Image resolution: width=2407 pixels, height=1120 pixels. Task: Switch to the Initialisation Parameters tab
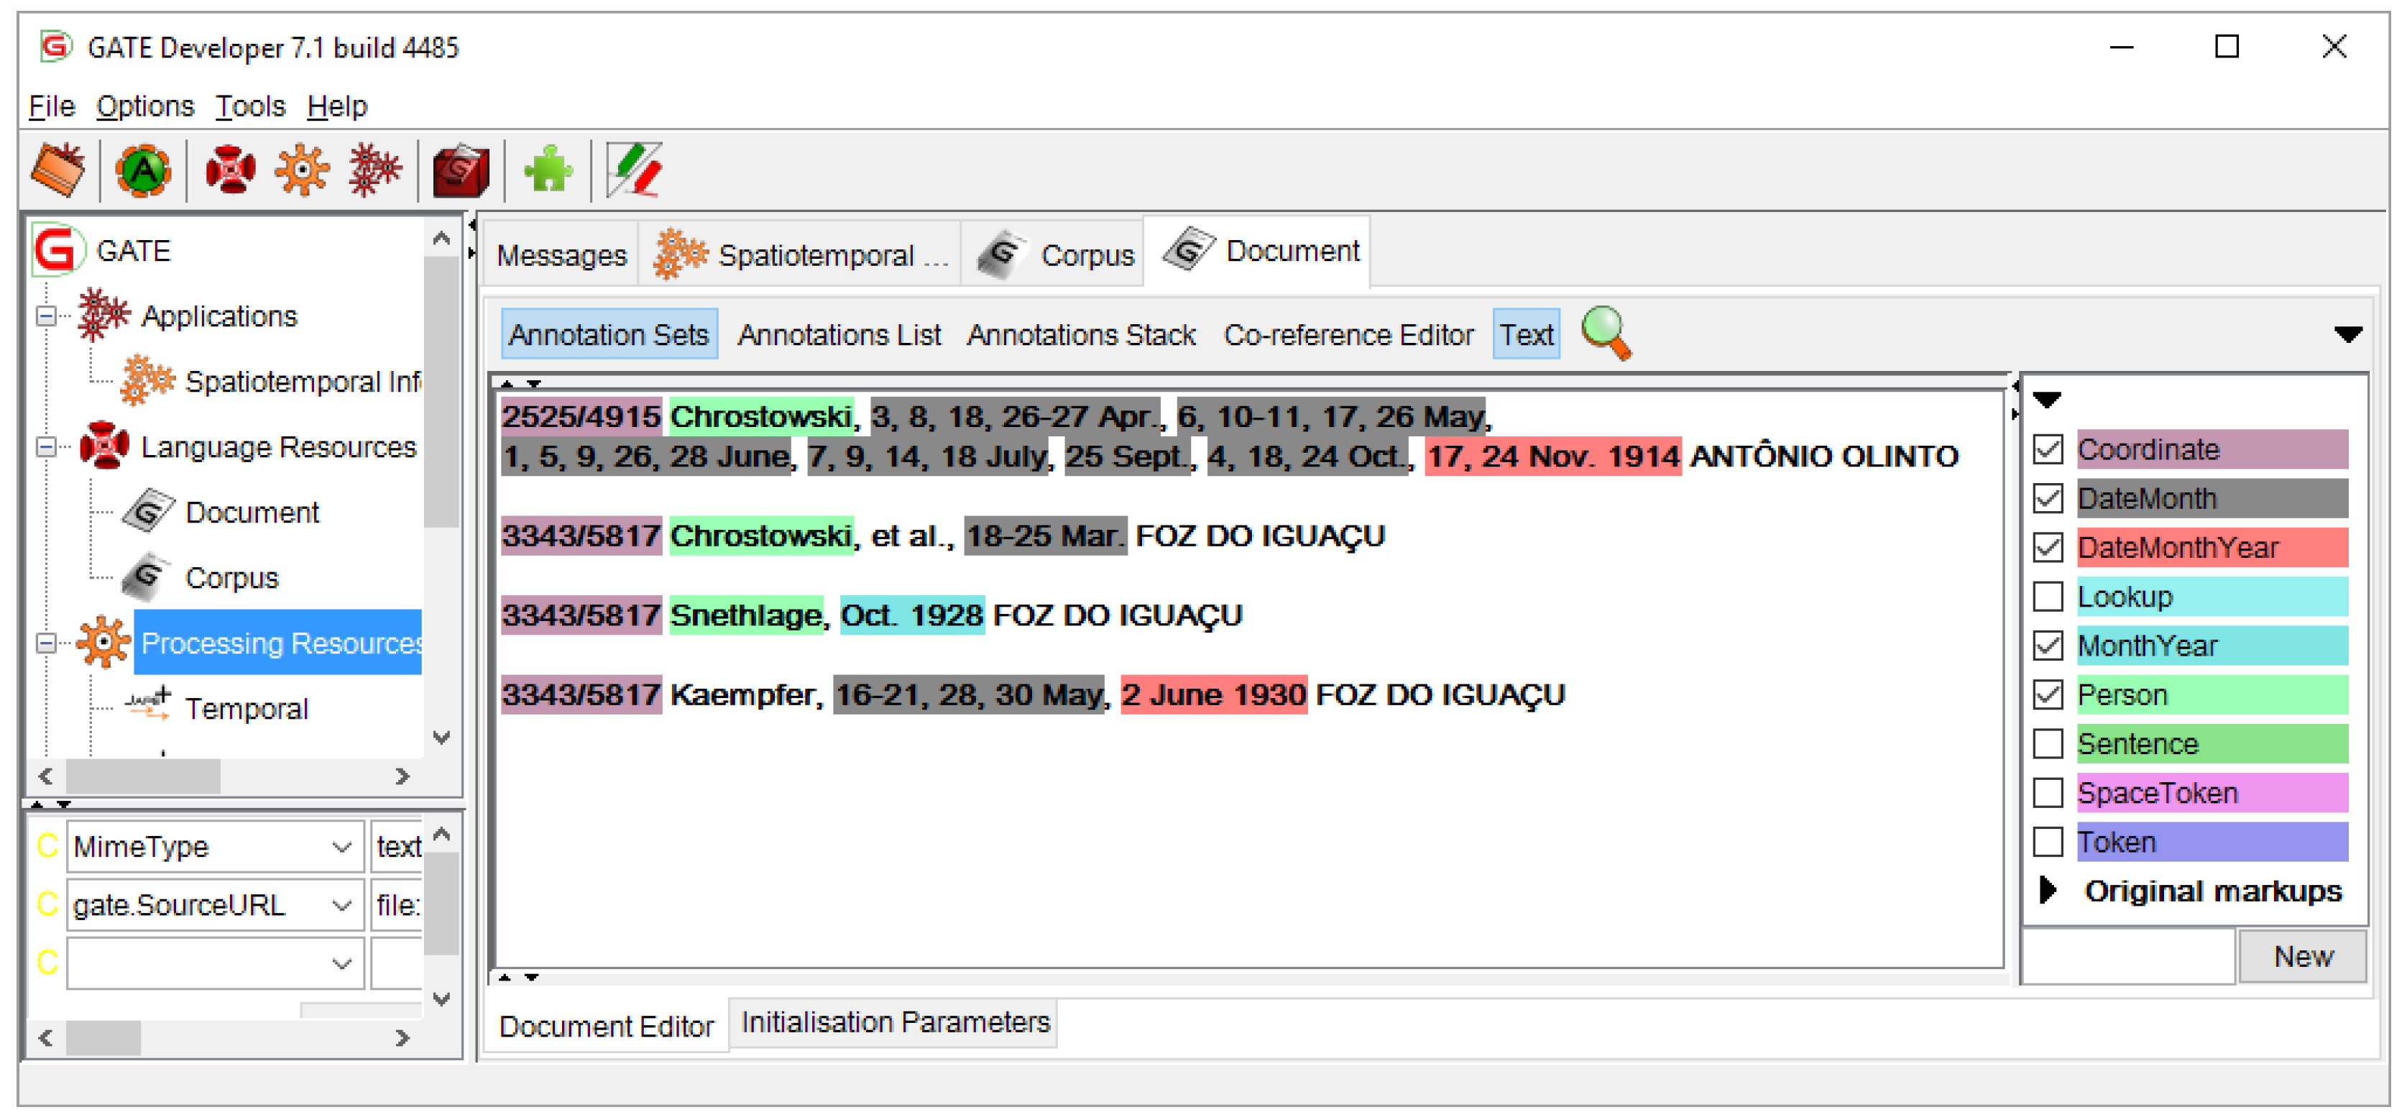[x=894, y=1022]
